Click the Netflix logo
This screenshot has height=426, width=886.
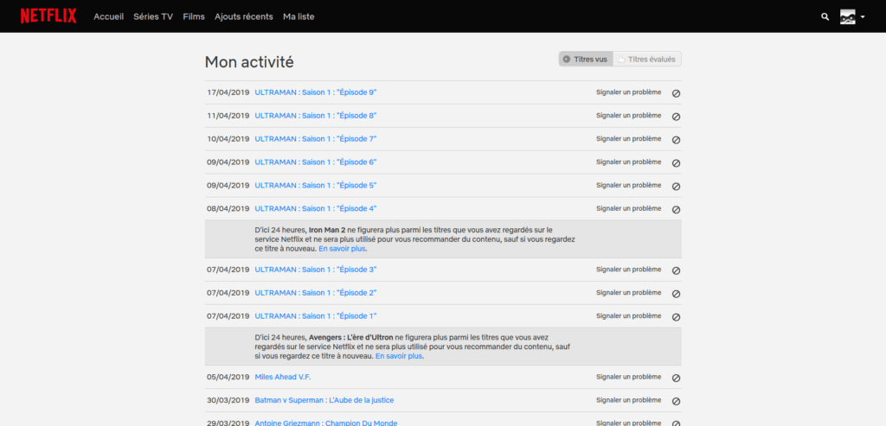point(48,16)
